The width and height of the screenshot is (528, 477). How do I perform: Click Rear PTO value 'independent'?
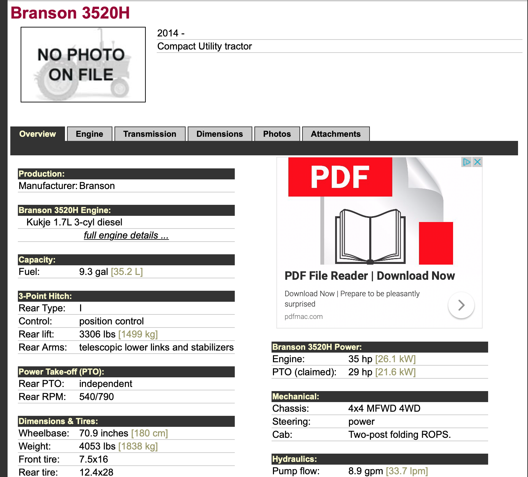pos(106,384)
